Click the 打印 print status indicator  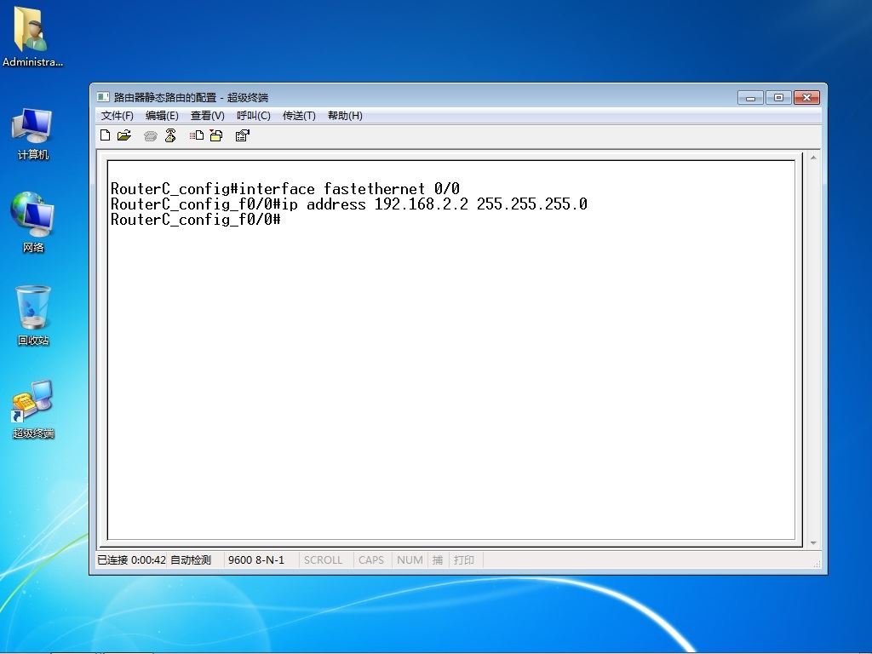click(464, 560)
